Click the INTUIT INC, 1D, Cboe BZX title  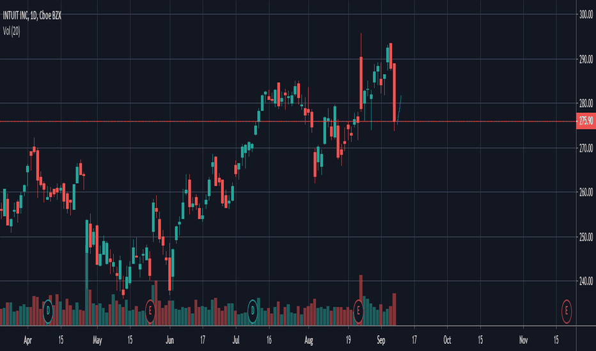pos(32,15)
